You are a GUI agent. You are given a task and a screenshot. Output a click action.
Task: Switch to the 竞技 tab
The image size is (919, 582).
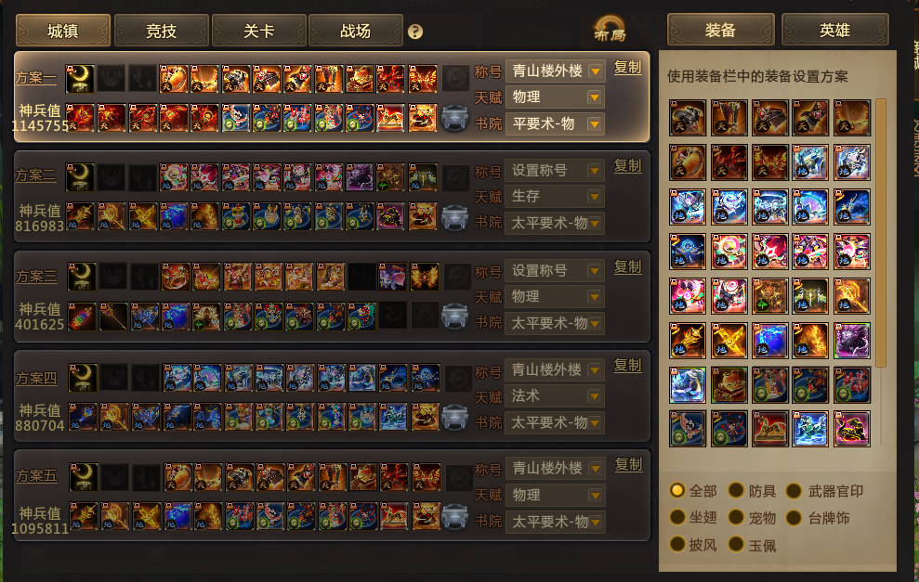[x=161, y=31]
